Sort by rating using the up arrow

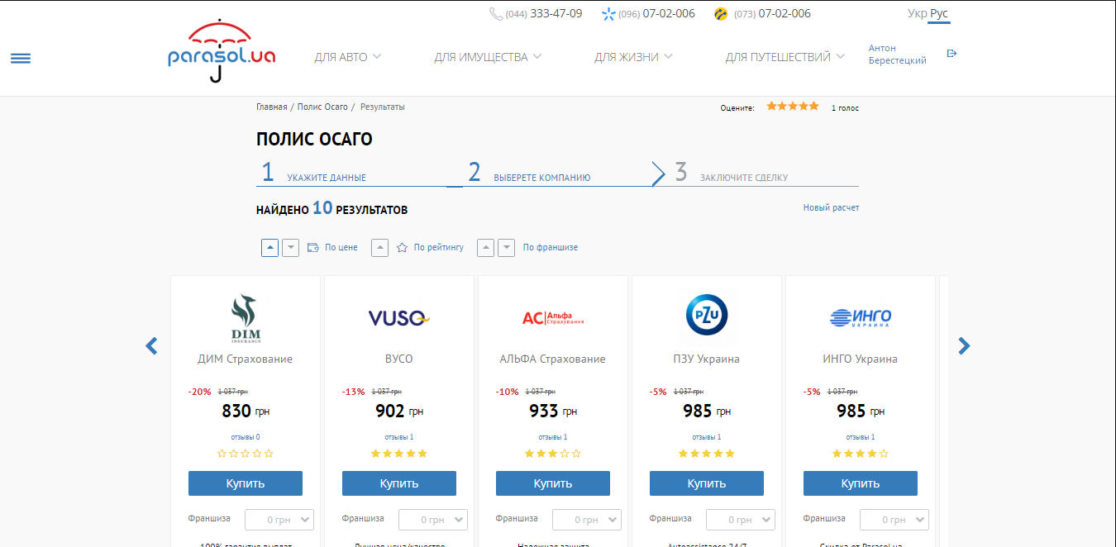pyautogui.click(x=379, y=247)
